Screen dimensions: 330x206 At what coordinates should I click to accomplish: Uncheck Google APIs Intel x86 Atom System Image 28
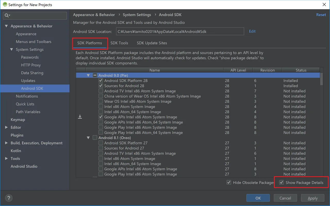coord(101,117)
